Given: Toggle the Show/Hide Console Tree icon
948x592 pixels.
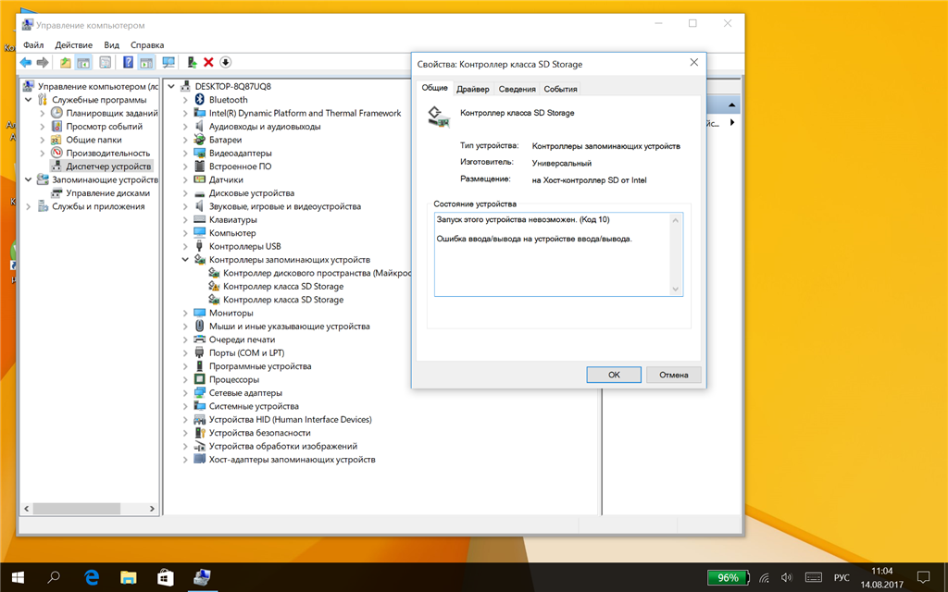Looking at the screenshot, I should click(x=83, y=62).
